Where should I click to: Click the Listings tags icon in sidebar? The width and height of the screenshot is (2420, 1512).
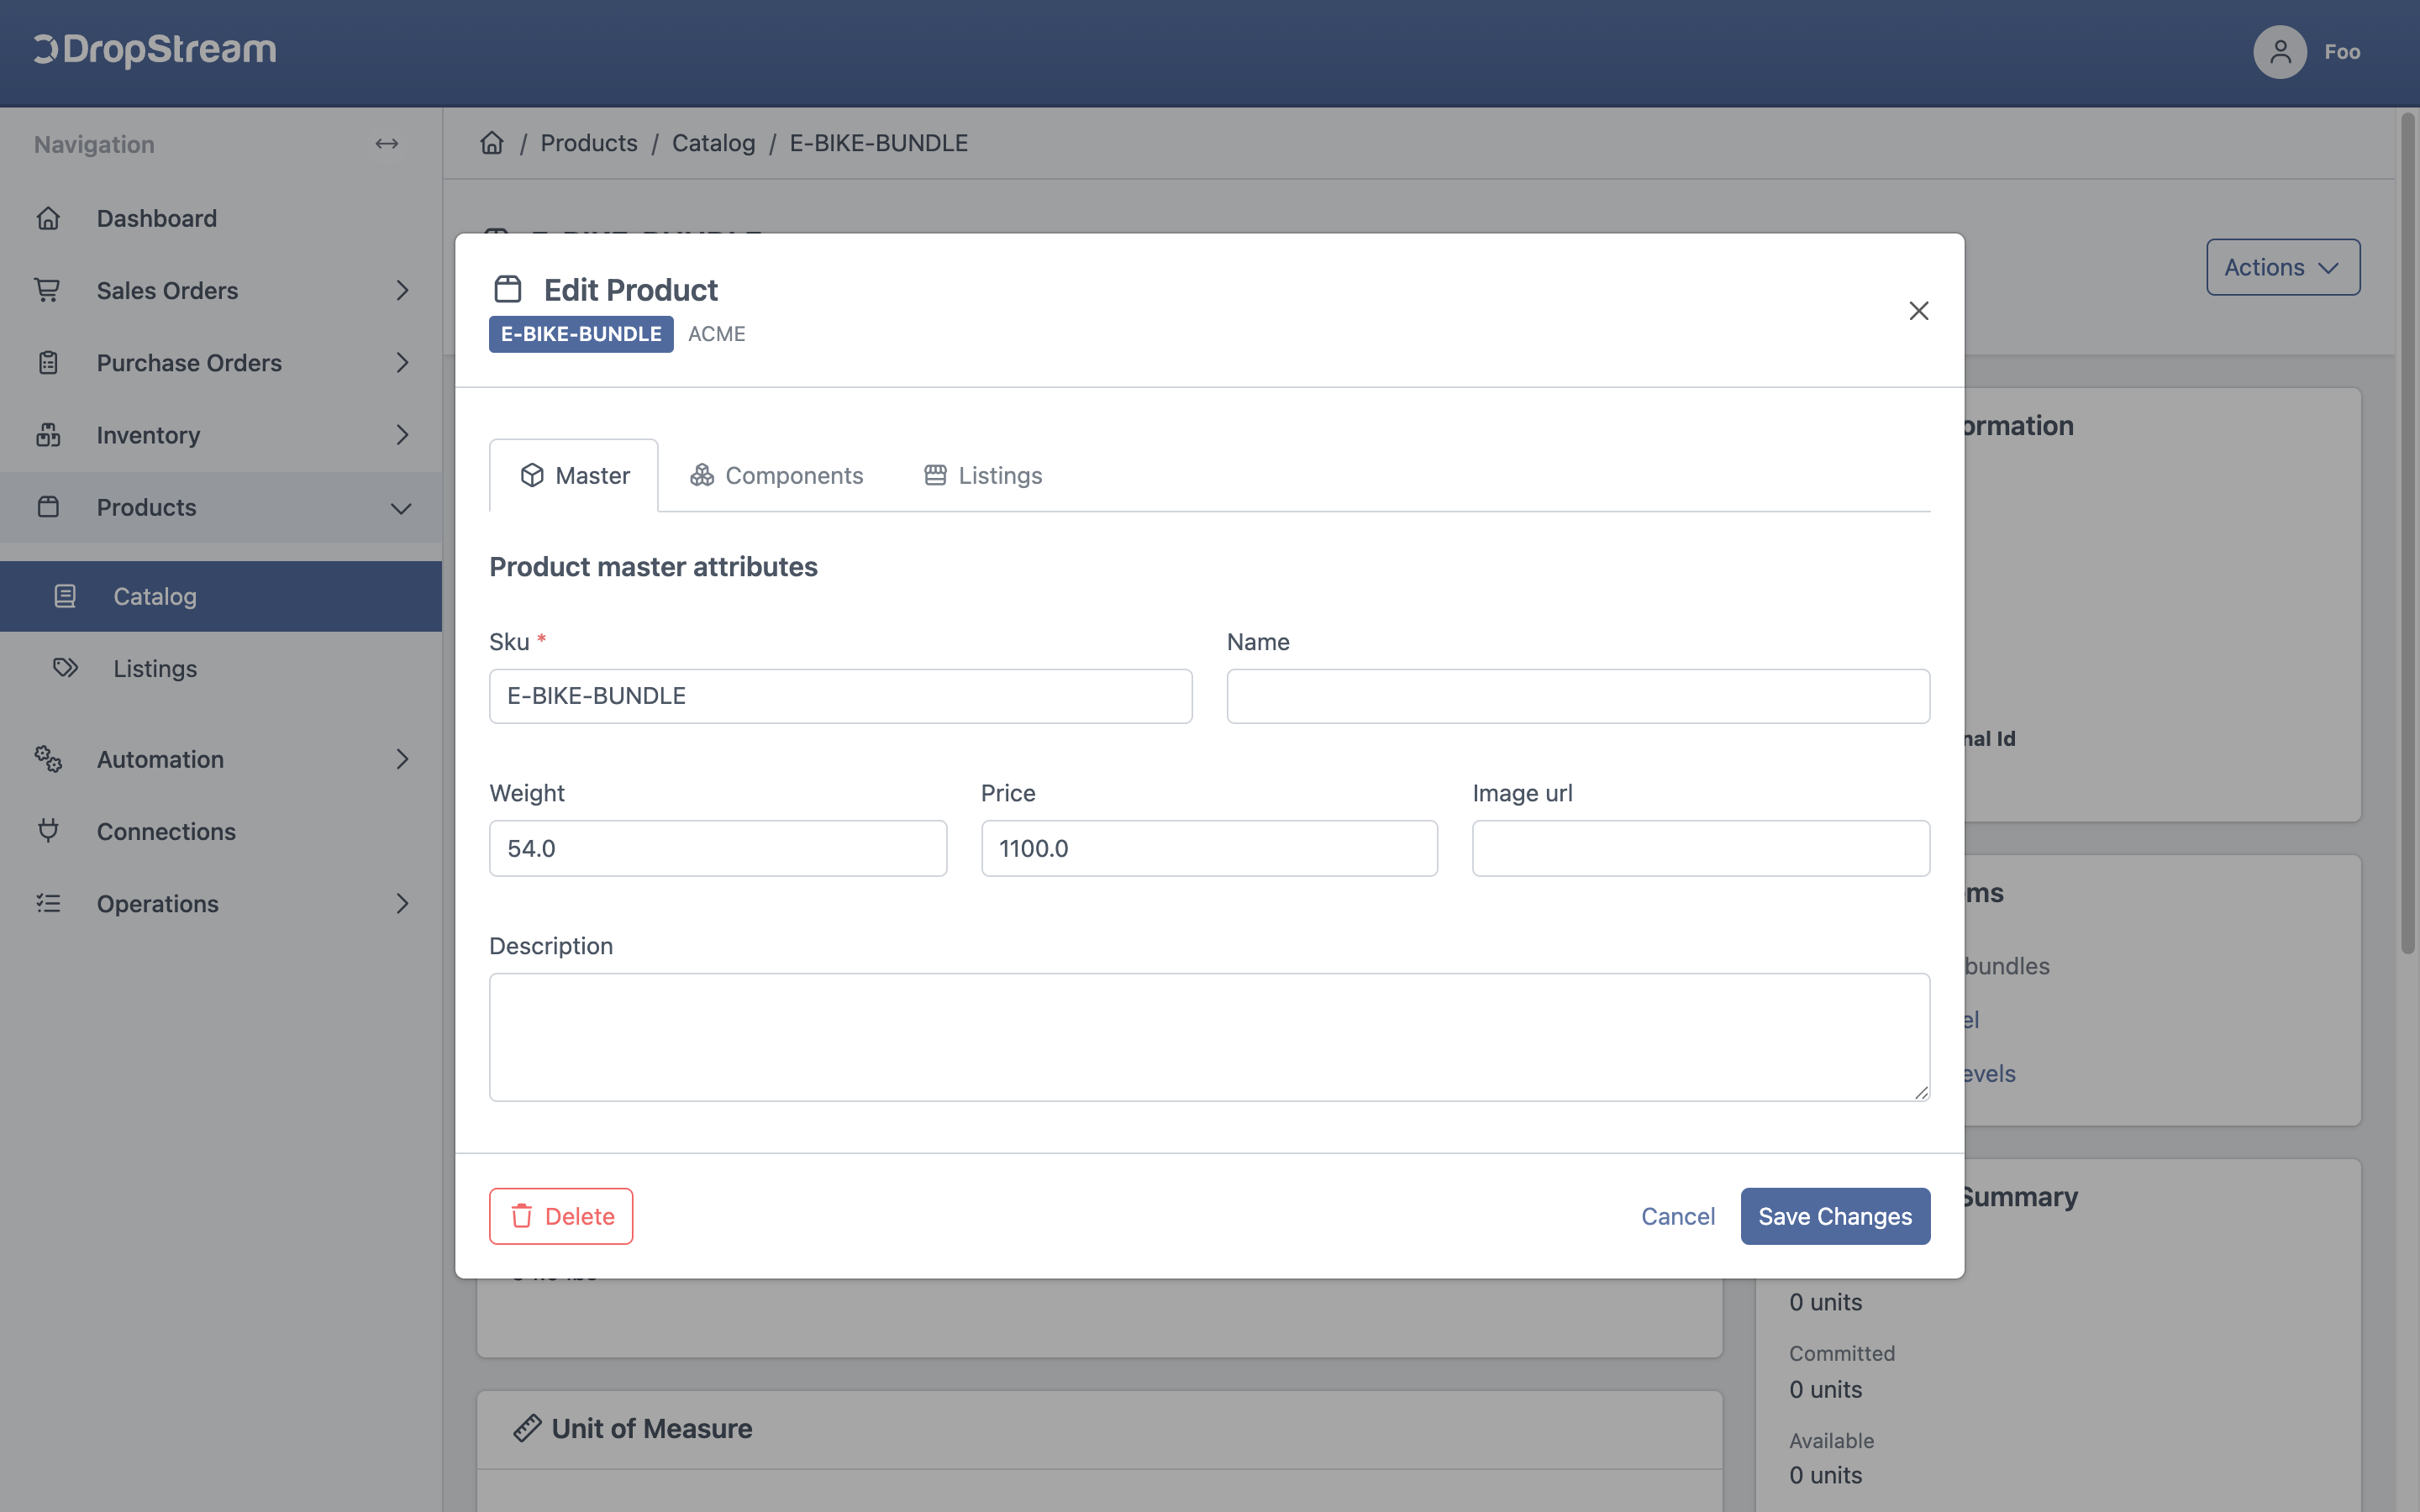pos(65,668)
